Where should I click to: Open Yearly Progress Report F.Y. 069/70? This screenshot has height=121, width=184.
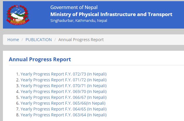pyautogui.click(x=64, y=92)
